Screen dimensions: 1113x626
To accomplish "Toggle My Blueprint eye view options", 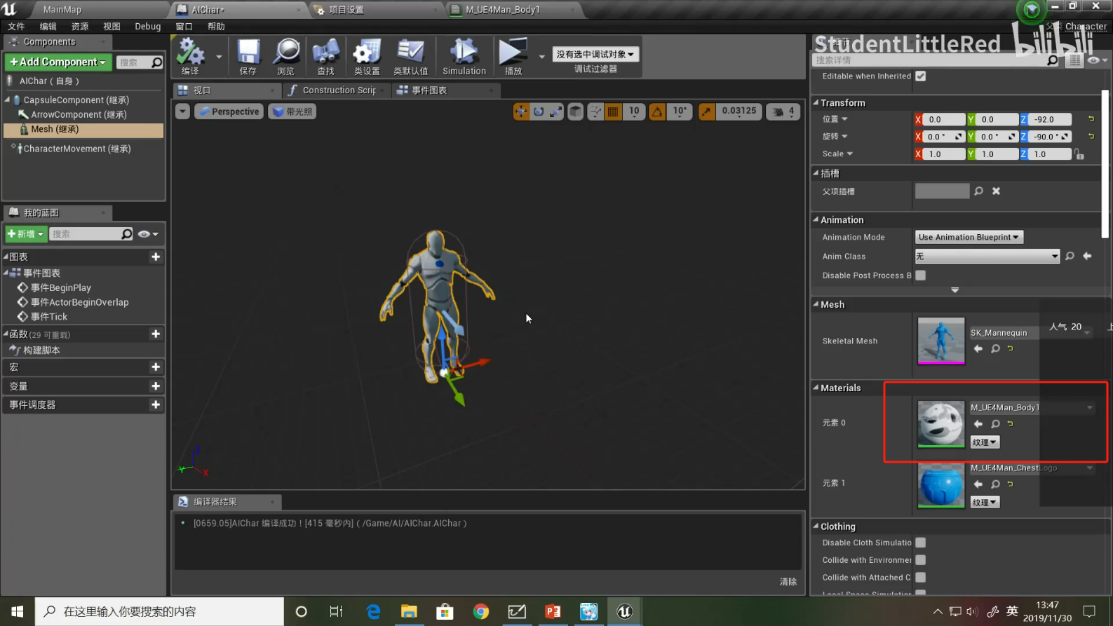I will [147, 234].
